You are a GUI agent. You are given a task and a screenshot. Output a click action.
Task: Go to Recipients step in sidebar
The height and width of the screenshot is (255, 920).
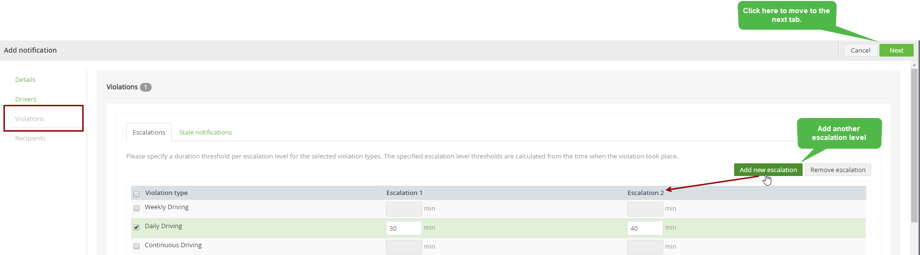30,138
